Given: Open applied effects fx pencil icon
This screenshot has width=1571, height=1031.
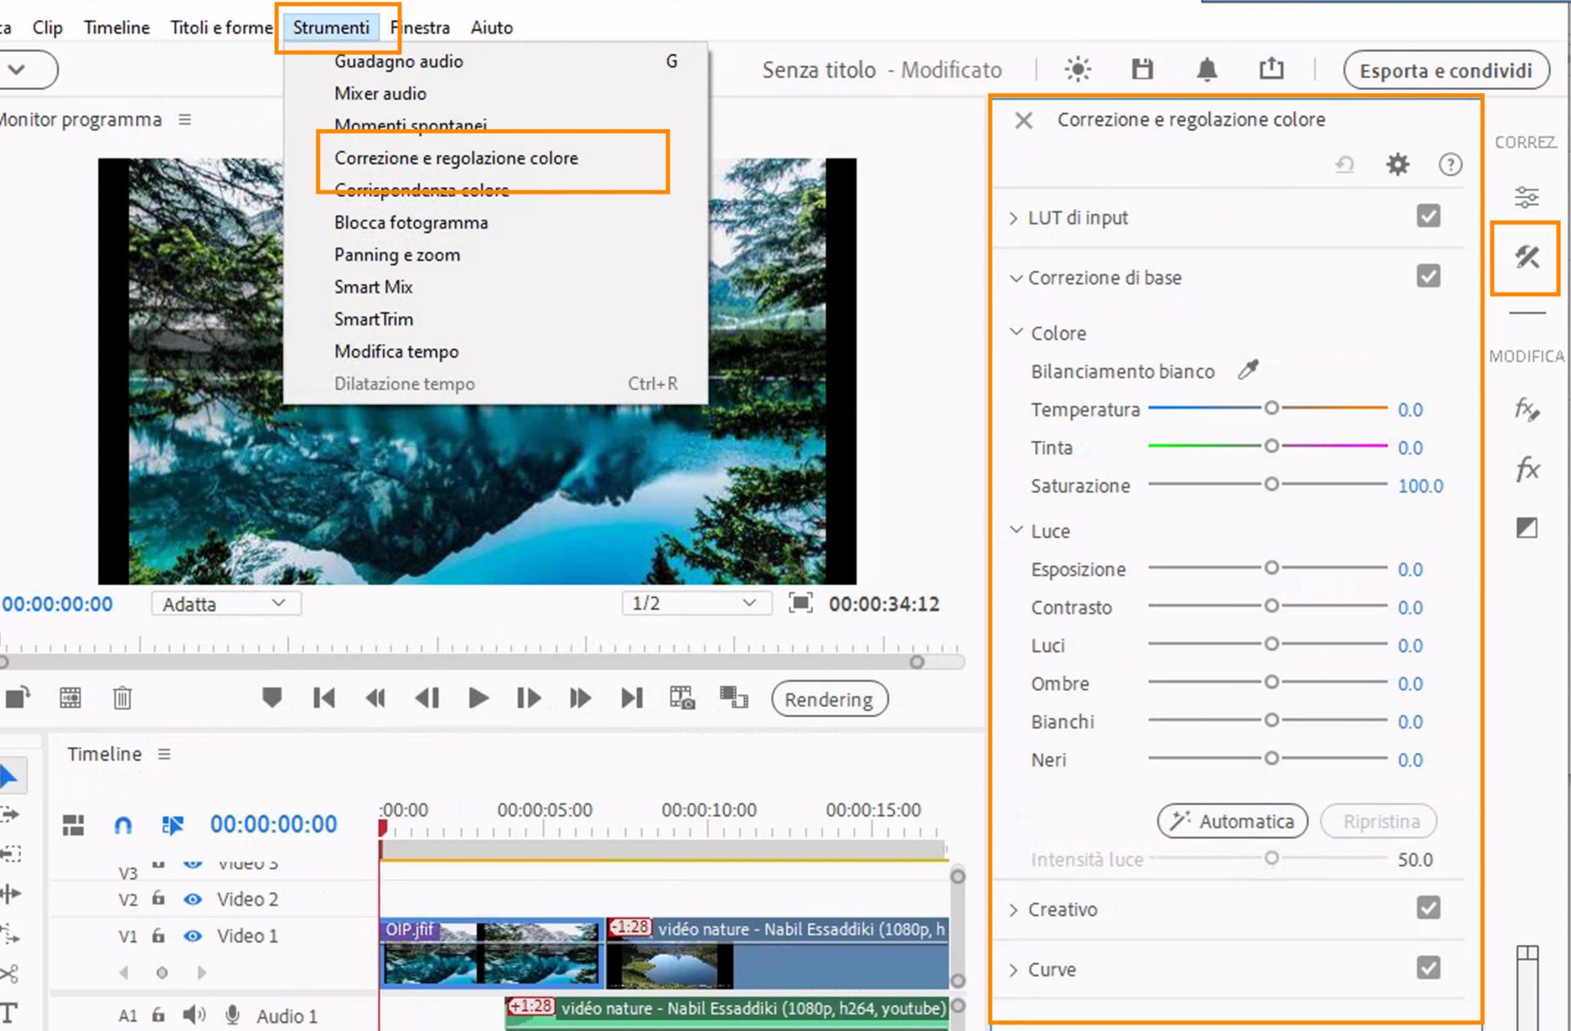Looking at the screenshot, I should coord(1527,409).
